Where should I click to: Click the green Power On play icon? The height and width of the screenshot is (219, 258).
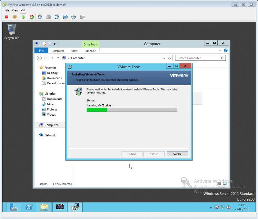(23, 17)
